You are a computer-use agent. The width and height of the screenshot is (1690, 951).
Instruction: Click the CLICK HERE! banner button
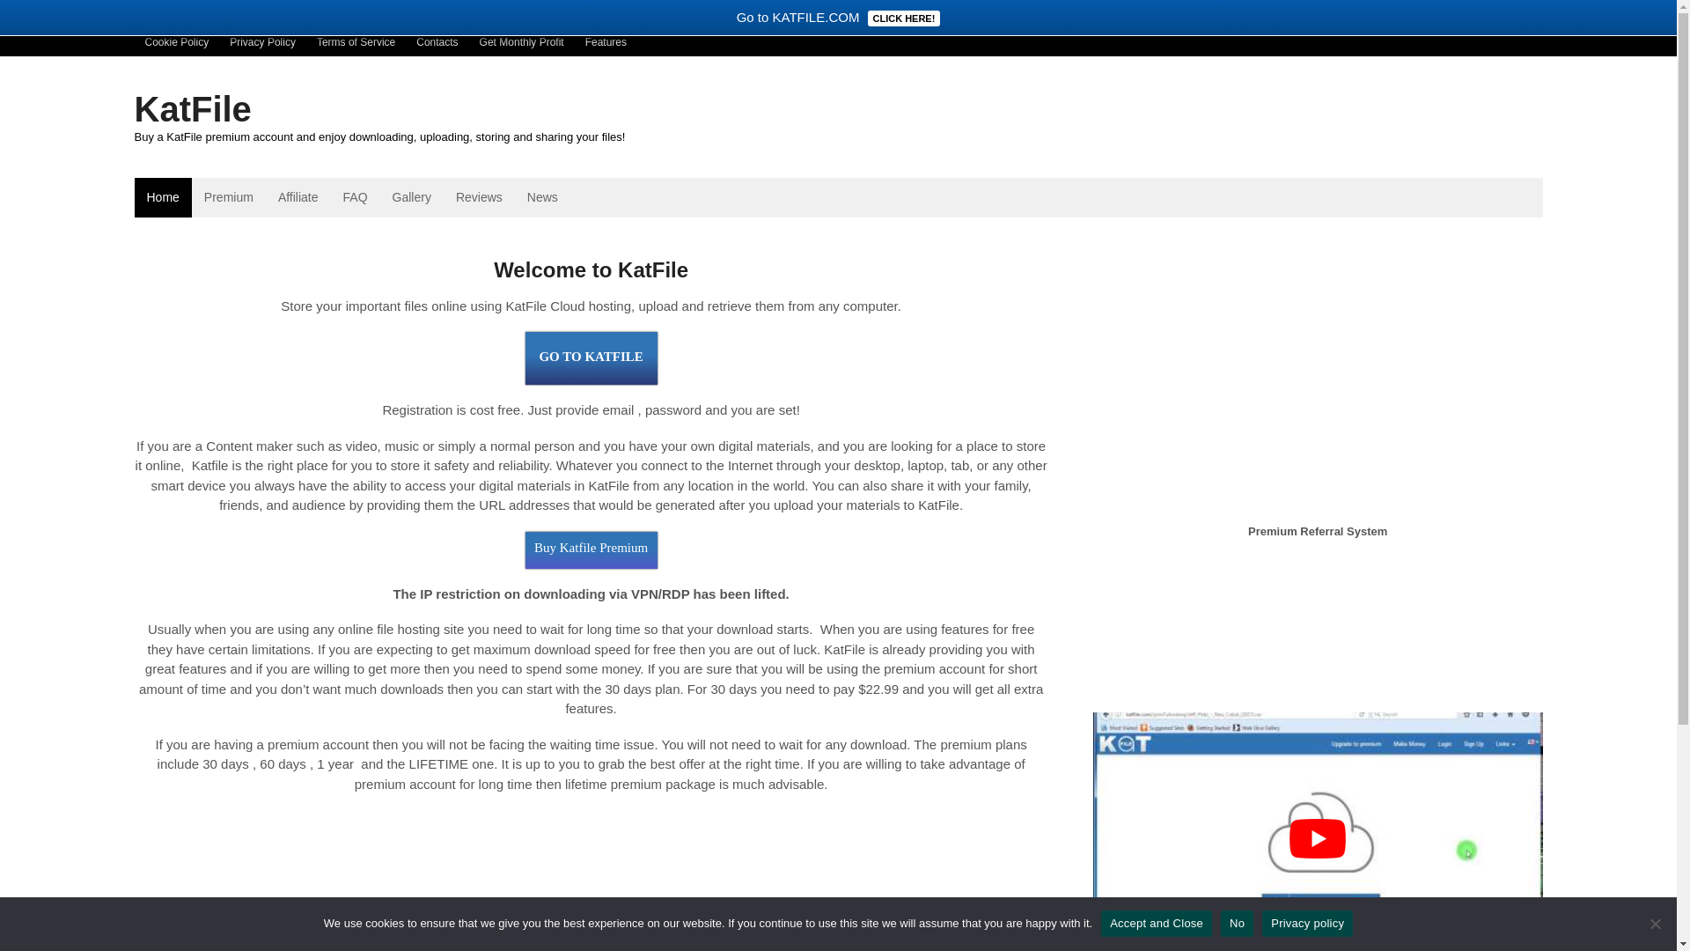tap(903, 18)
